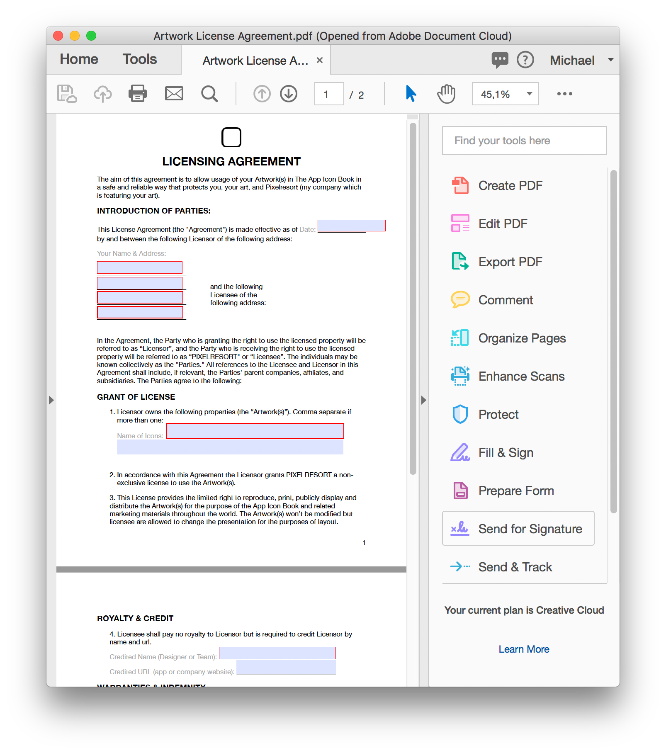666x753 pixels.
Task: Open Prepare Form tool label
Action: [x=516, y=491]
